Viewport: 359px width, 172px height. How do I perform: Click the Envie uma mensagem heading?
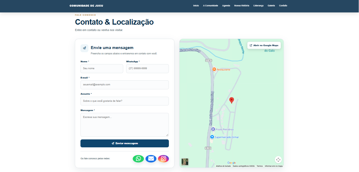tap(112, 48)
